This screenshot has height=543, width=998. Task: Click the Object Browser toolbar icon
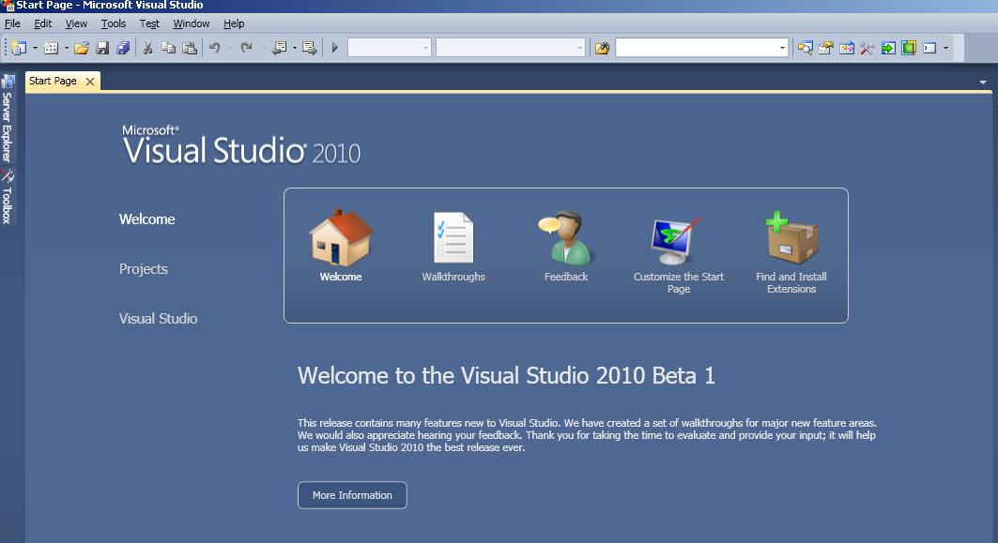847,48
